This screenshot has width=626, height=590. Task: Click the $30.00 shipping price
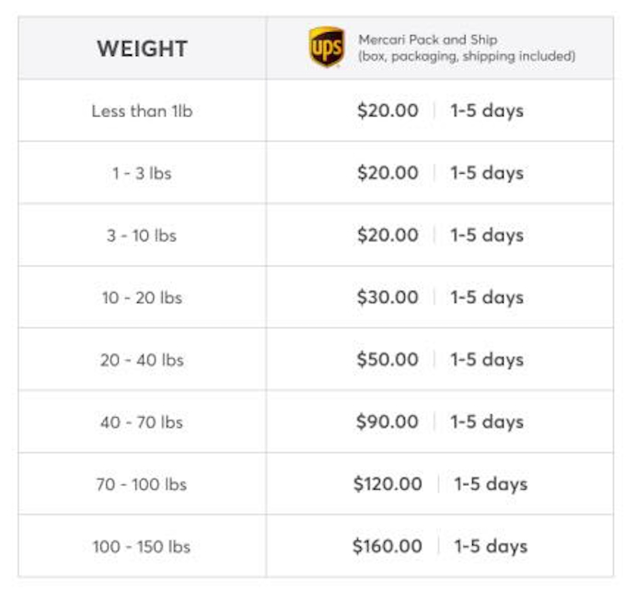click(x=388, y=297)
